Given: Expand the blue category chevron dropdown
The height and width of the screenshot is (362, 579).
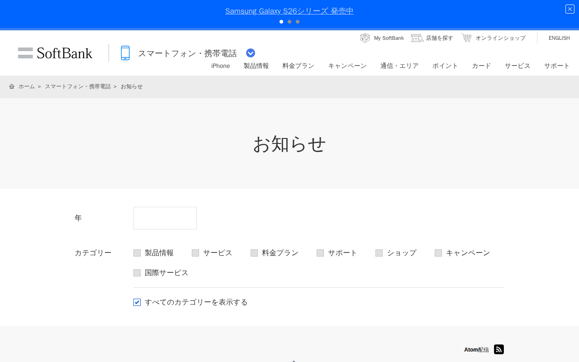Looking at the screenshot, I should 251,53.
